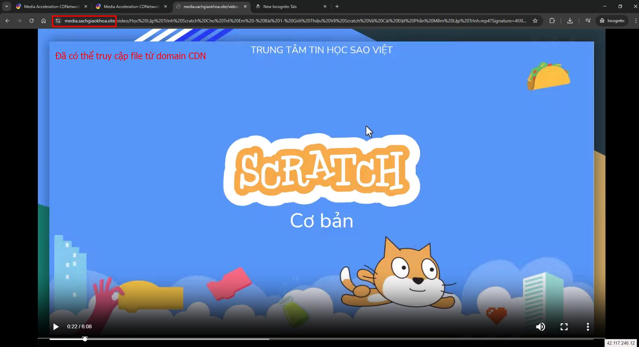Screen dimensions: 639x347
Task: Open the browser home page
Action: [44, 21]
